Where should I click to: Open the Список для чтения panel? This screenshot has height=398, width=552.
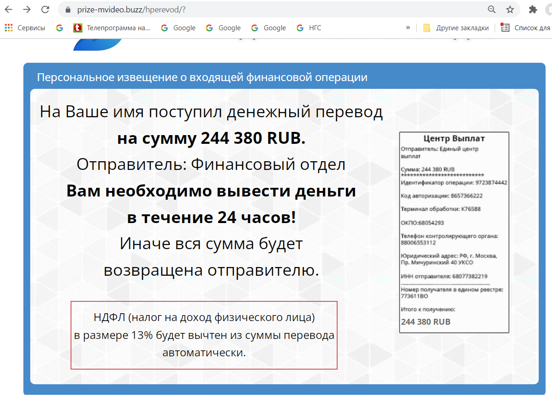coord(527,28)
